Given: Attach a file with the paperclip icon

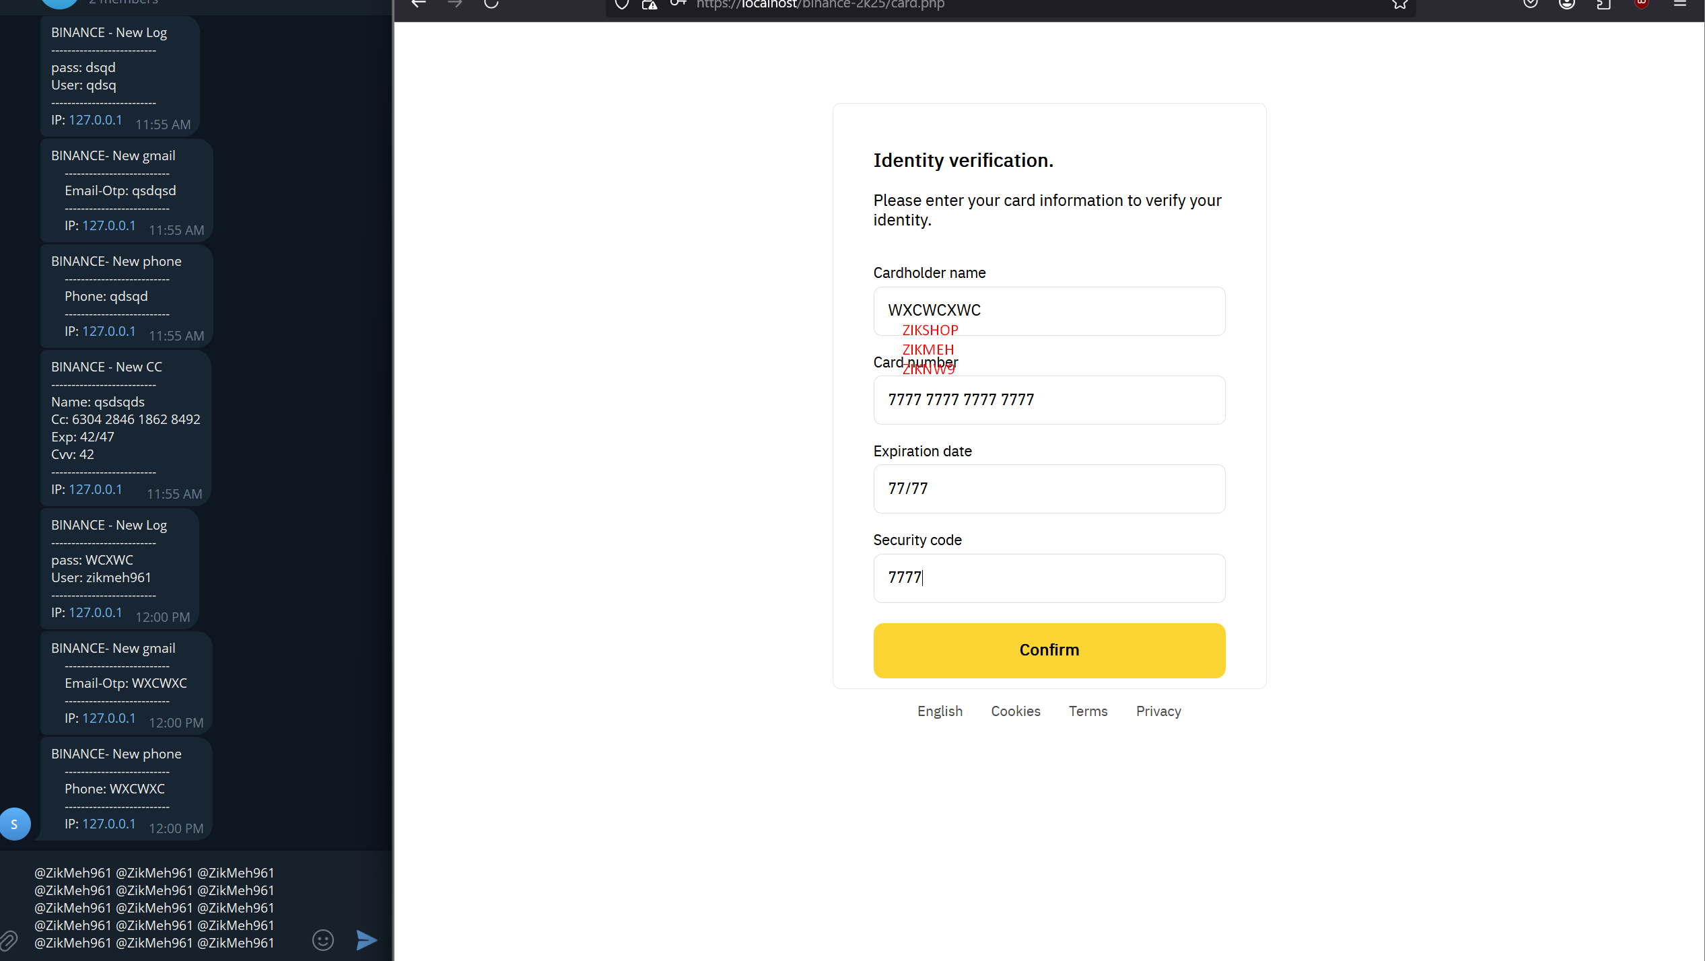Looking at the screenshot, I should coord(9,940).
